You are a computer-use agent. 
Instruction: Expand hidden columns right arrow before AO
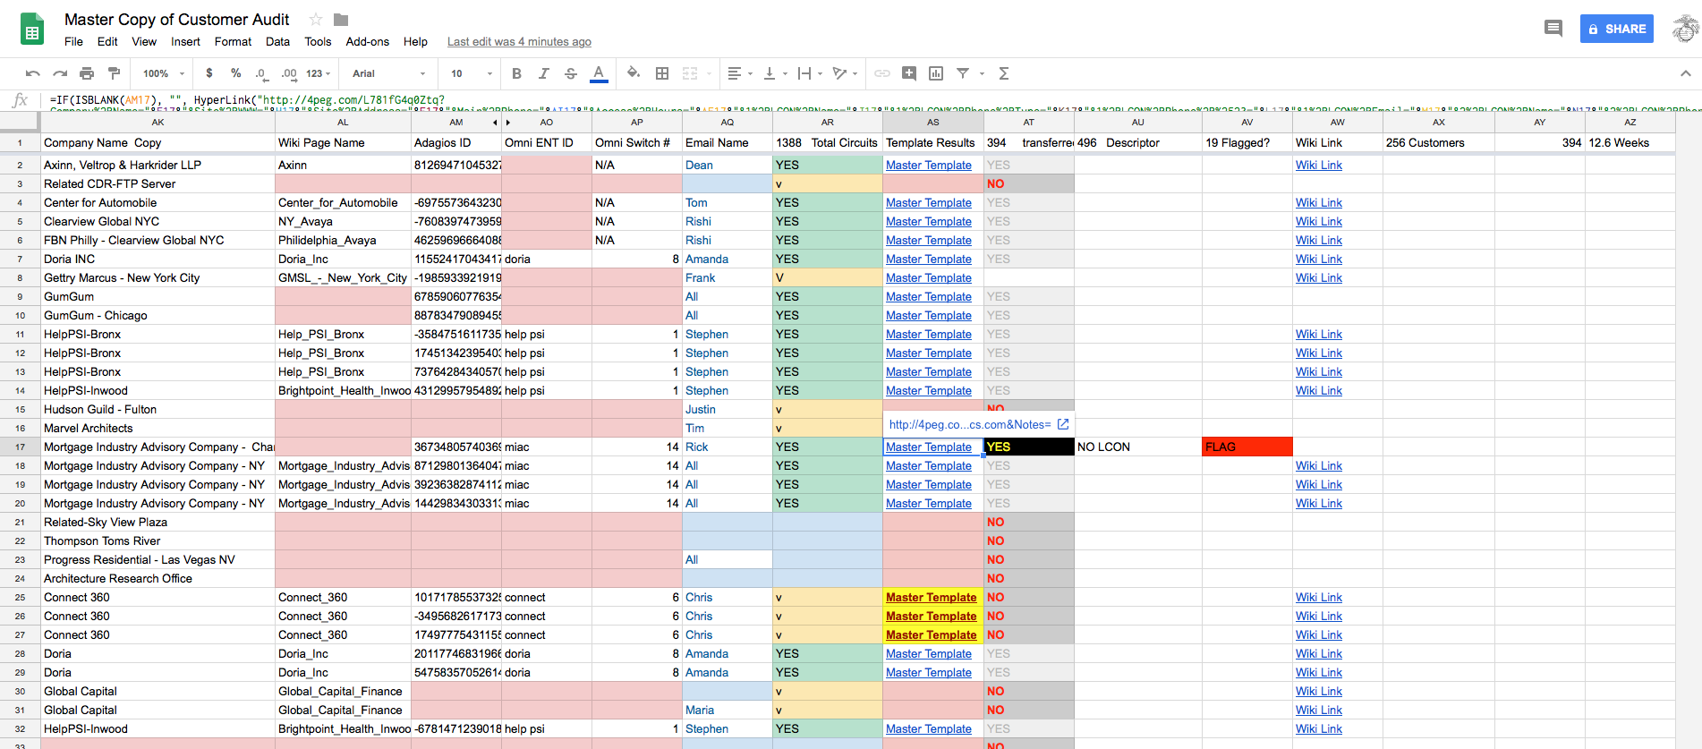(508, 122)
